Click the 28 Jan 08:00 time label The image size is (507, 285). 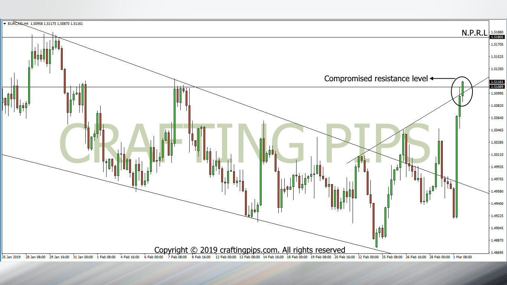pos(35,257)
